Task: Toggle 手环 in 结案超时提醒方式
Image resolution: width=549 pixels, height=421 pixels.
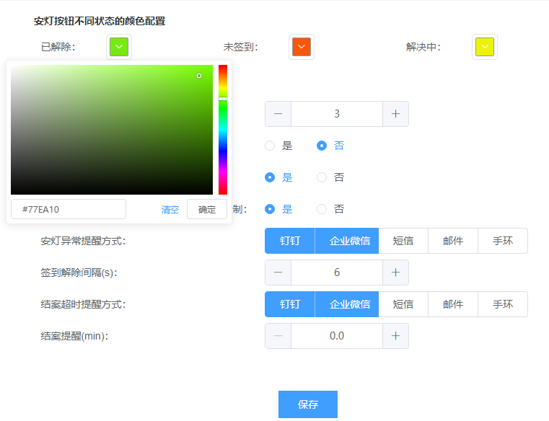Action: (x=503, y=304)
